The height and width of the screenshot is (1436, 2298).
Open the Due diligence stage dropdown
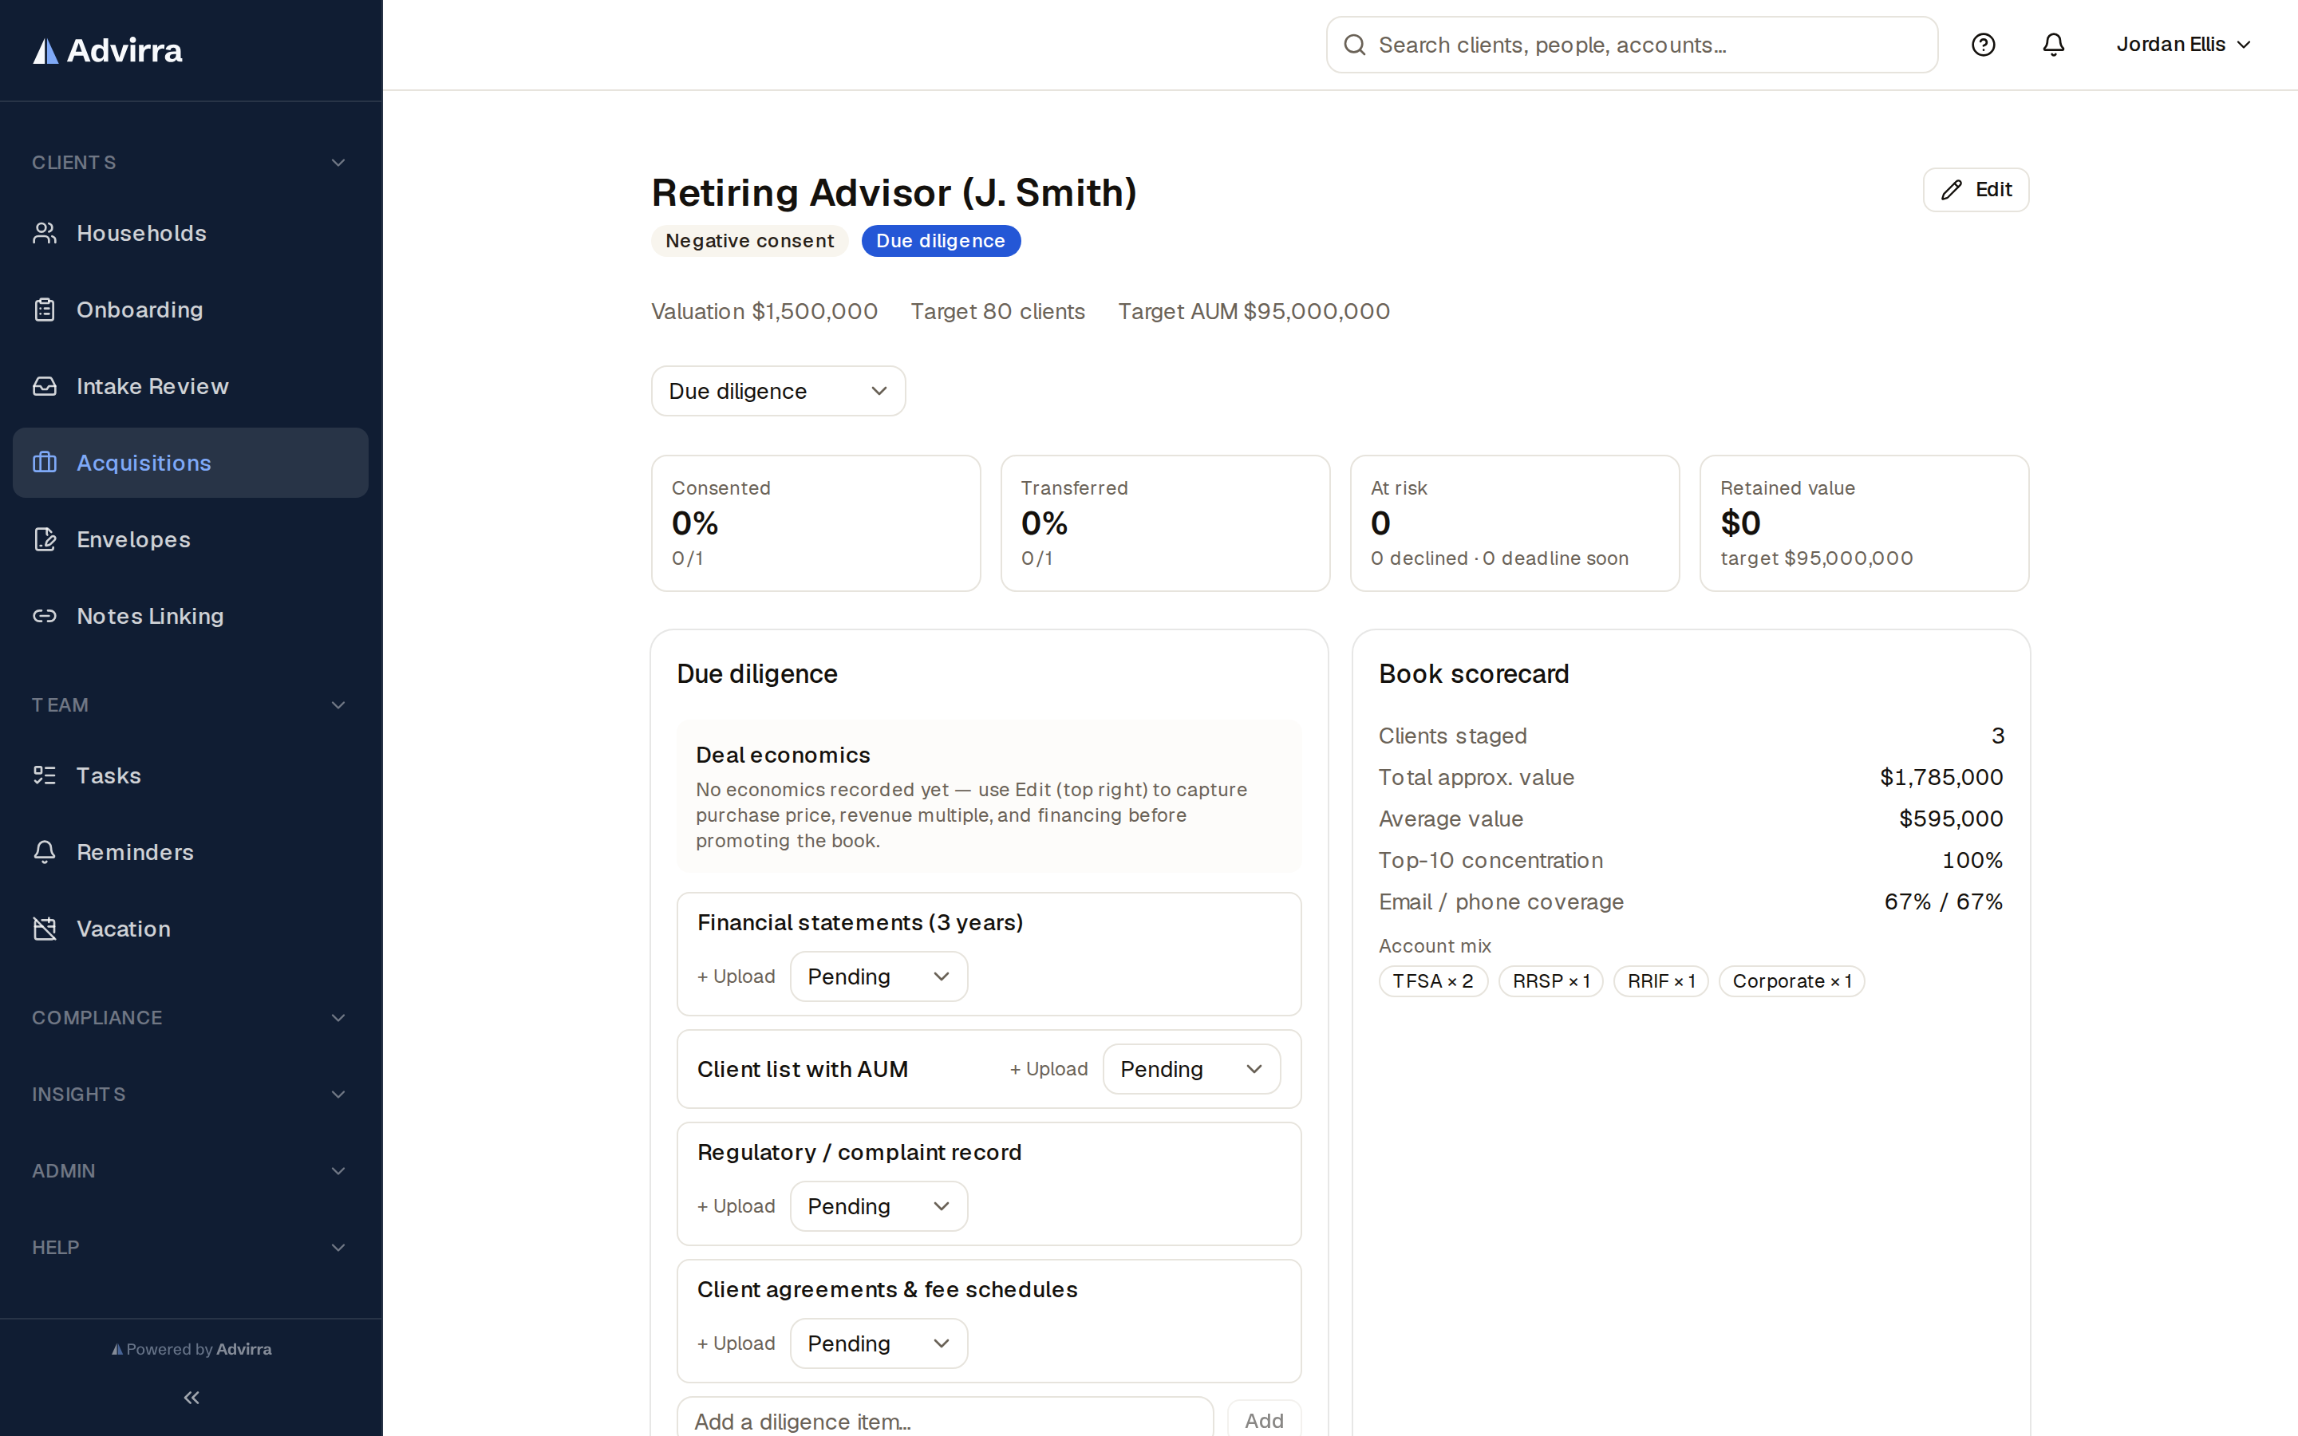778,391
